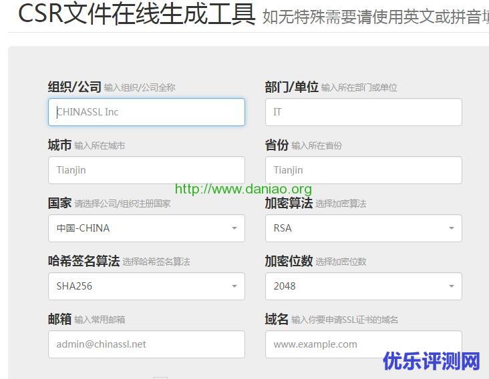Click the 邮箱 field label
Image resolution: width=489 pixels, height=379 pixels.
click(x=59, y=319)
